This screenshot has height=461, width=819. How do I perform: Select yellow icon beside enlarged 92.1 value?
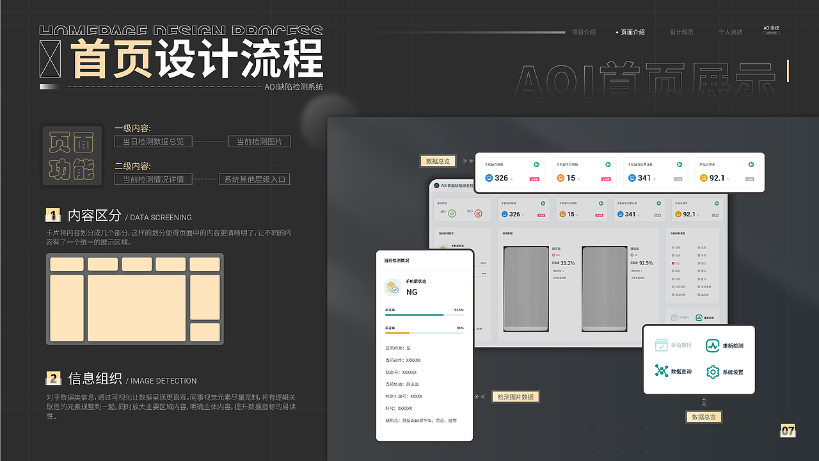[703, 178]
